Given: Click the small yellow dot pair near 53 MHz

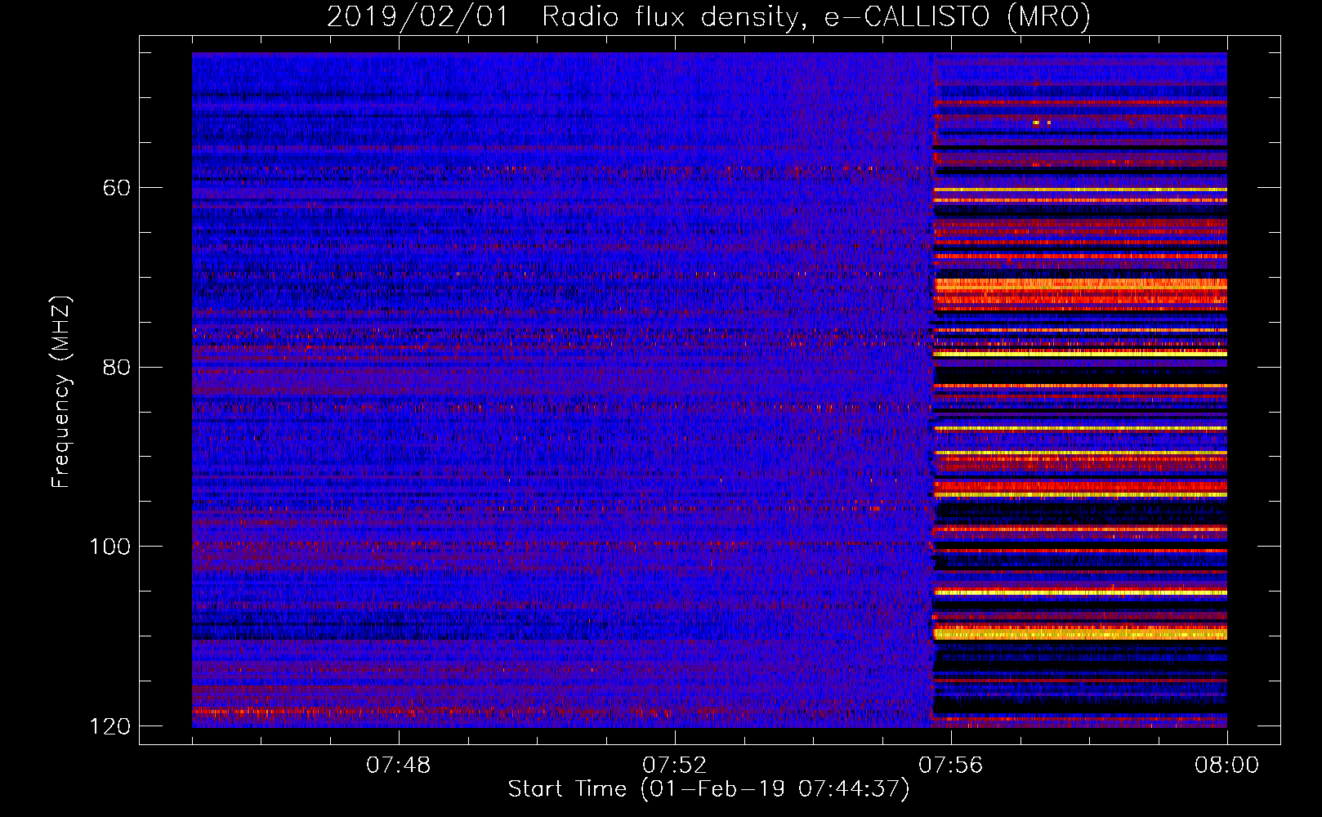Looking at the screenshot, I should tap(1042, 123).
